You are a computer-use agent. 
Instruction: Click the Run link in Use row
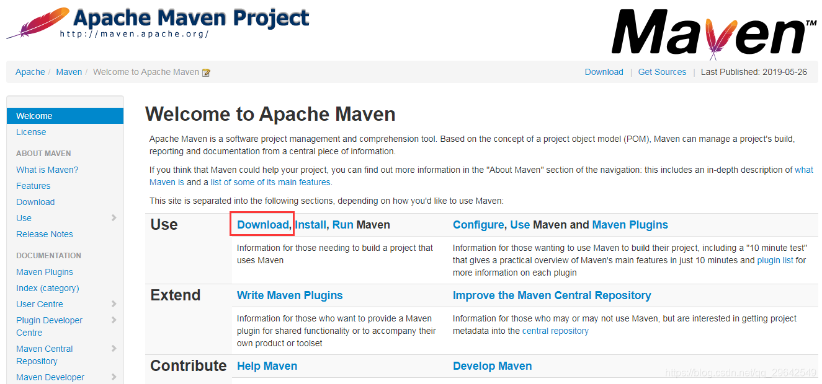click(342, 225)
